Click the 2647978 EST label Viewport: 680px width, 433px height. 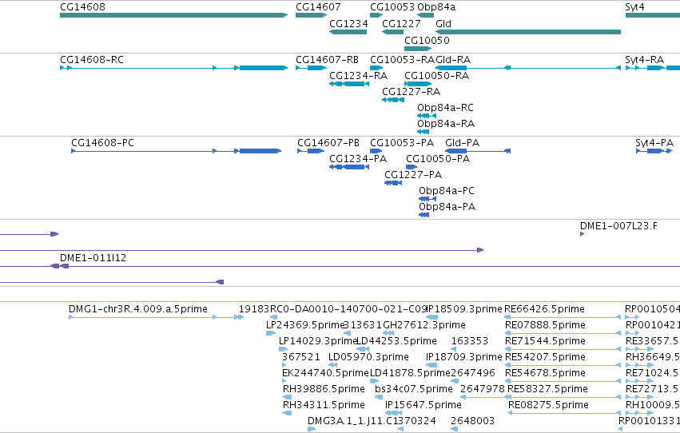tap(483, 389)
